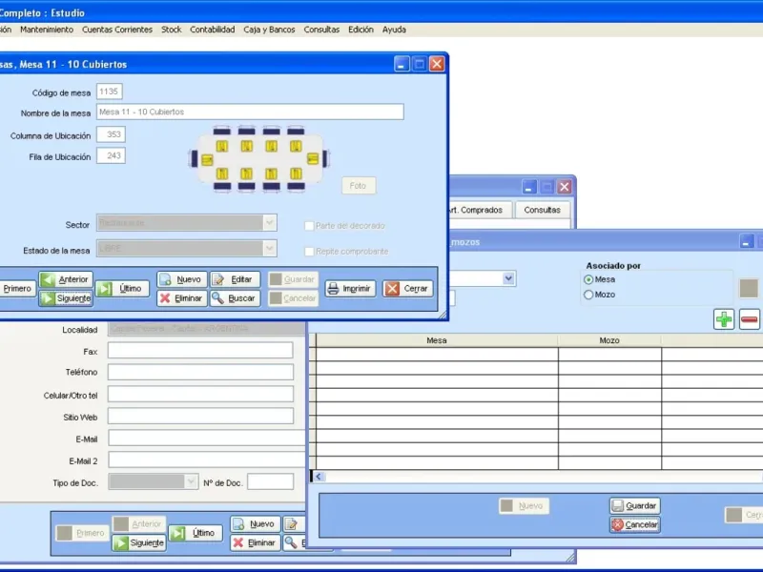Click Fax input field

[x=200, y=350]
